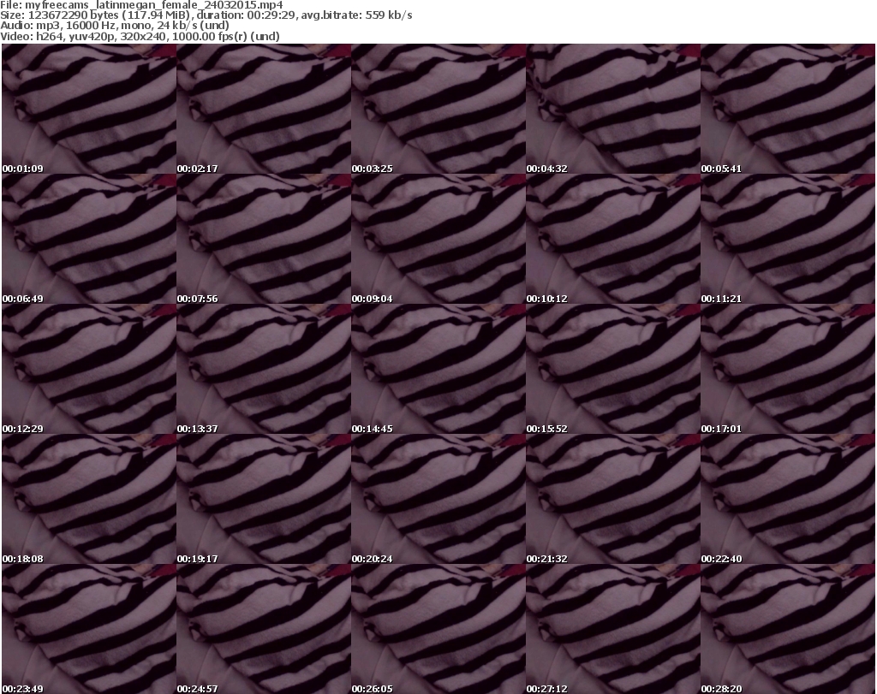Pick the 00:14:45 video frame
This screenshot has width=877, height=694.
(438, 370)
